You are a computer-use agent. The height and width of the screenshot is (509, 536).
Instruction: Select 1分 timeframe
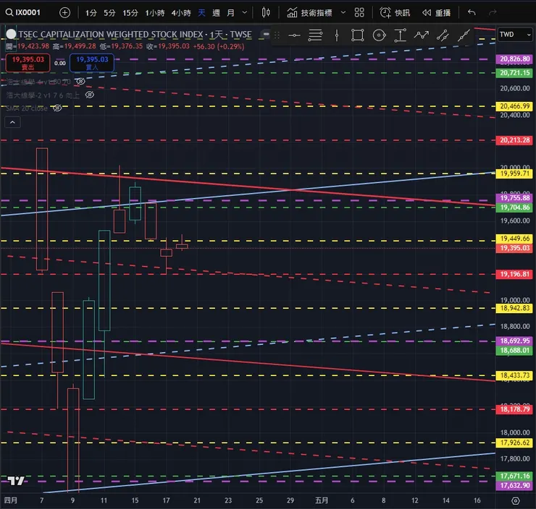pos(91,13)
